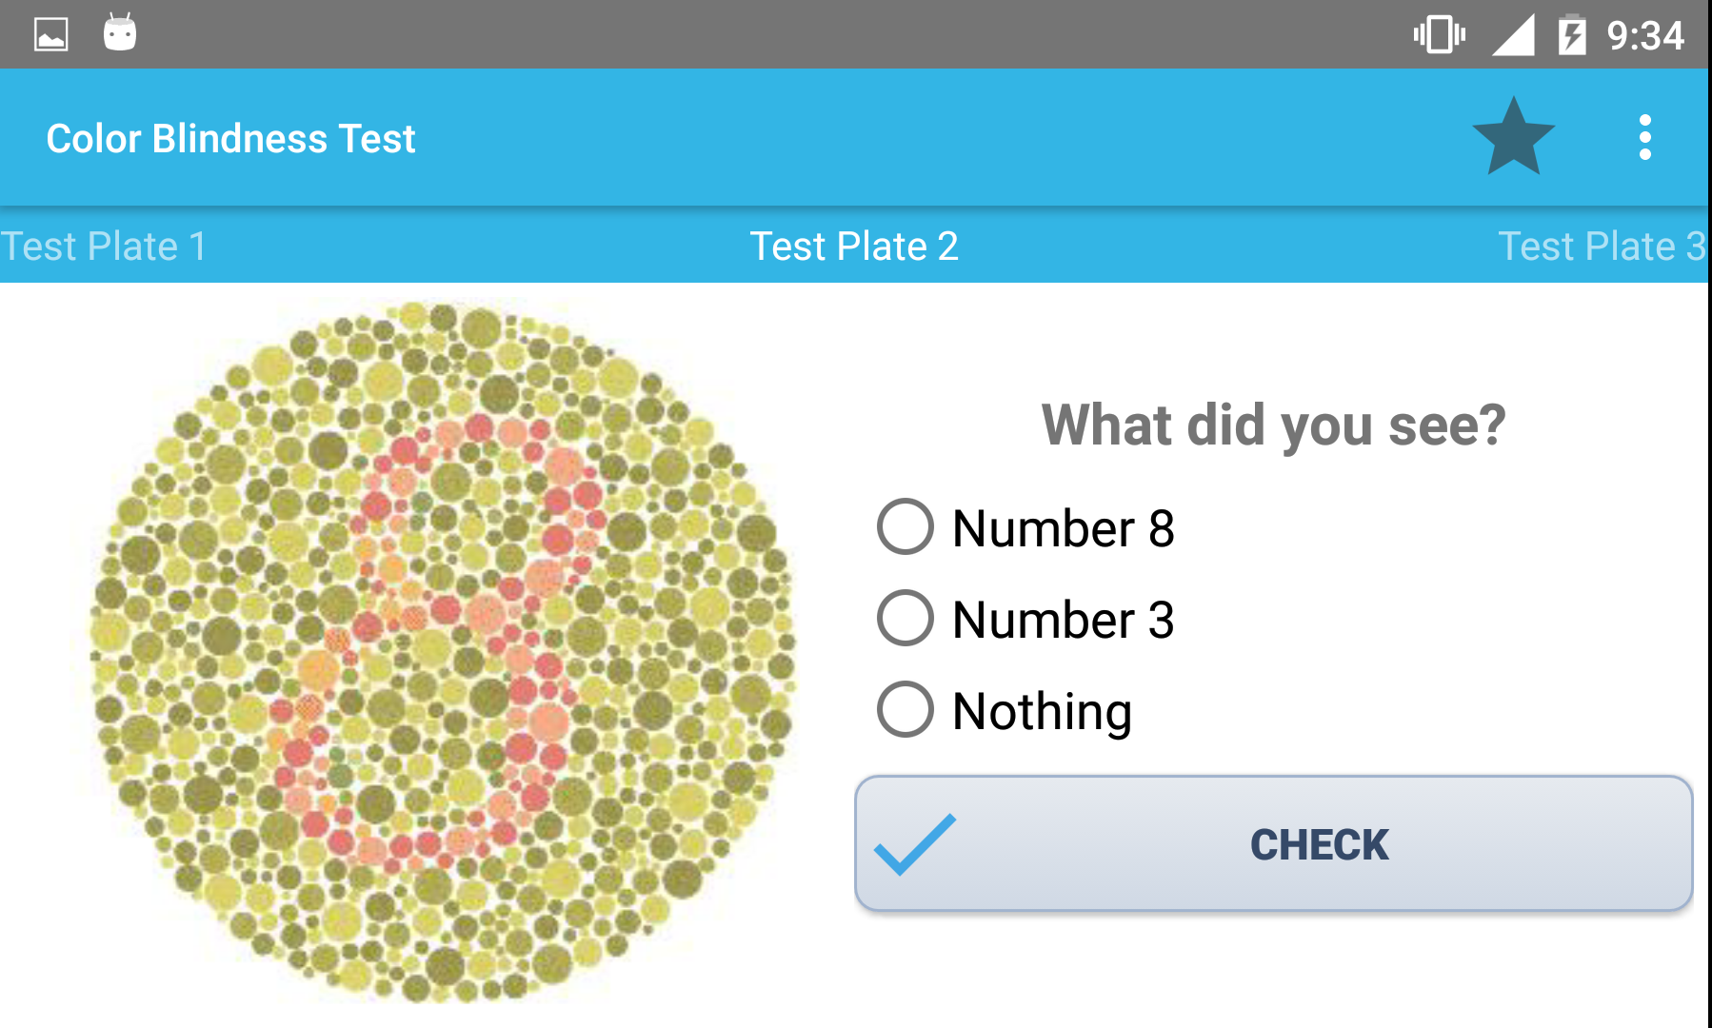The width and height of the screenshot is (1712, 1028).
Task: Click the What did you see heading
Action: [x=1273, y=425]
